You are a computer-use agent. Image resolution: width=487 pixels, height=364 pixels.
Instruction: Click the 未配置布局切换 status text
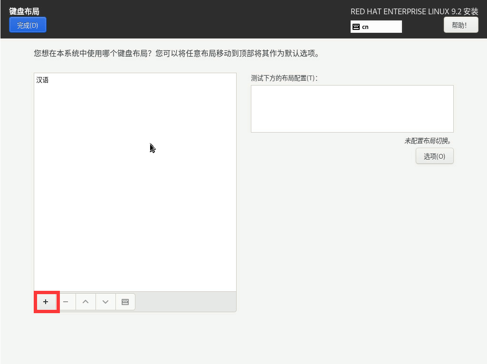pos(427,141)
